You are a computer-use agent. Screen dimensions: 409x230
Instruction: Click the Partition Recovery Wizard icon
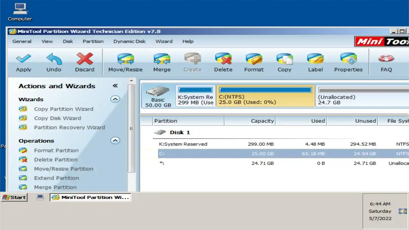pyautogui.click(x=23, y=127)
